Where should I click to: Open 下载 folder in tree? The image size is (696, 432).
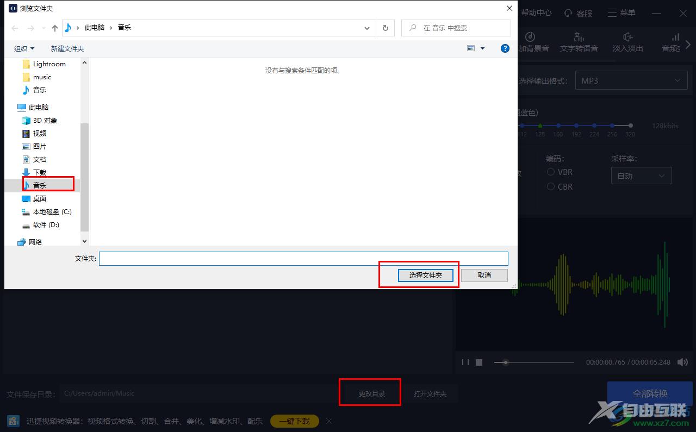pyautogui.click(x=39, y=172)
